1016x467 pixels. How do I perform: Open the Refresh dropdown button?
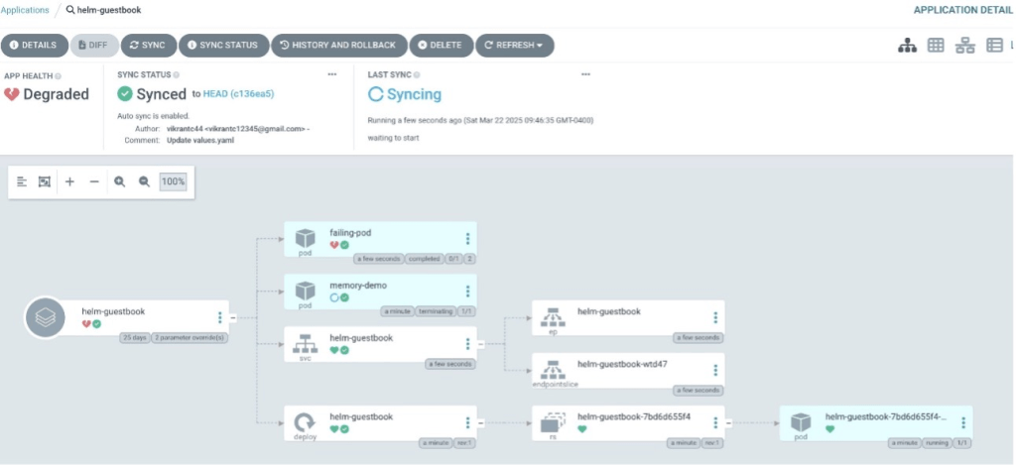pos(514,46)
